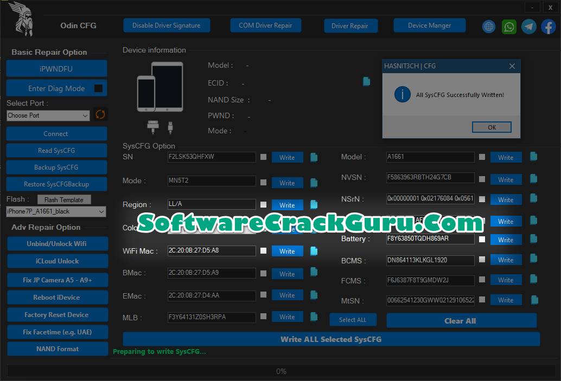561x381 pixels.
Task: Click the NAND Format button
Action: (58, 348)
